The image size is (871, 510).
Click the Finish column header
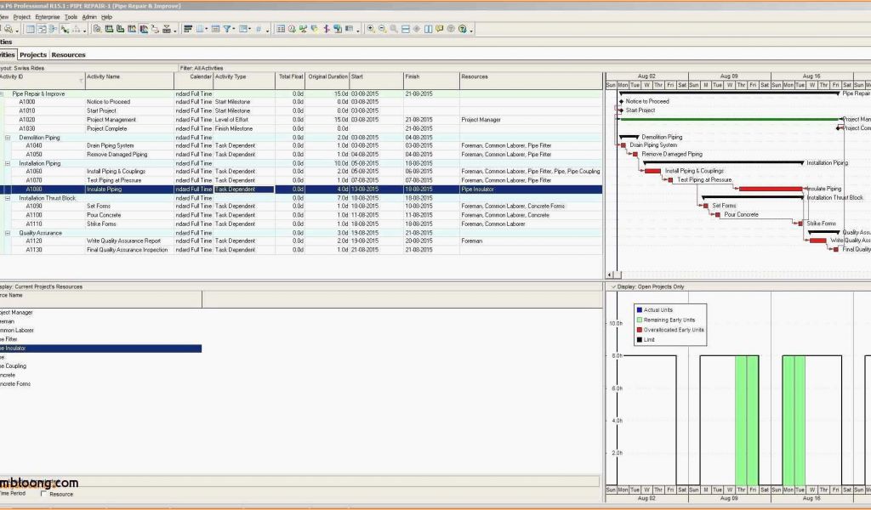[x=431, y=81]
